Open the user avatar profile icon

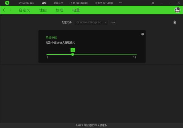(177, 10)
